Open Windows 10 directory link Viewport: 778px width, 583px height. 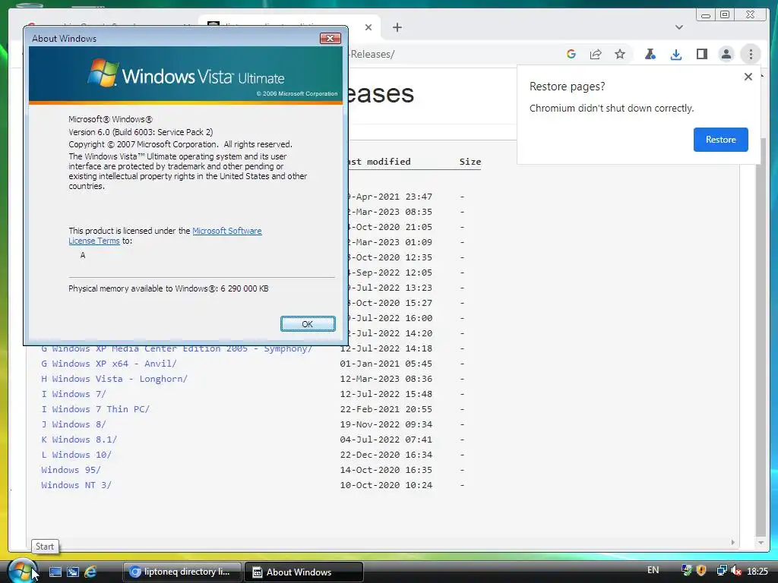[x=77, y=455]
